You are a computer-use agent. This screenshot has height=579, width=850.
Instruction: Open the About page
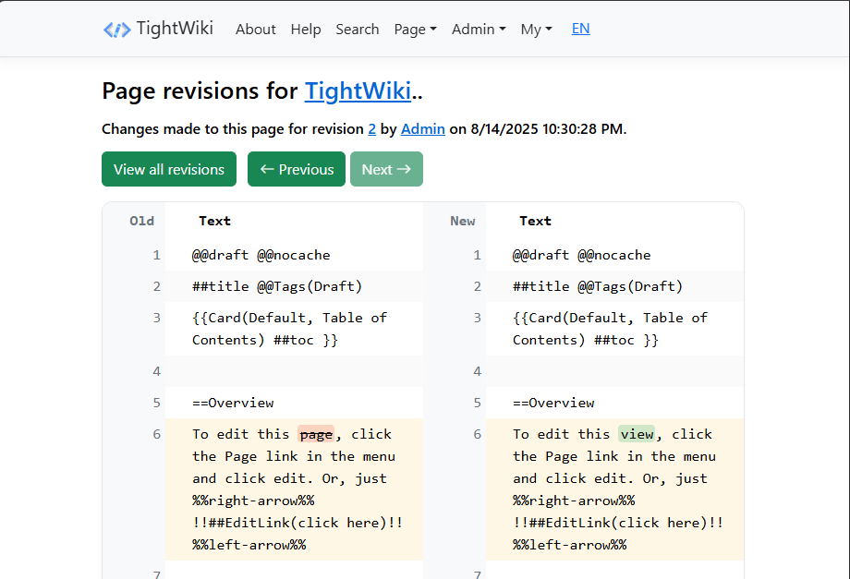(x=255, y=30)
